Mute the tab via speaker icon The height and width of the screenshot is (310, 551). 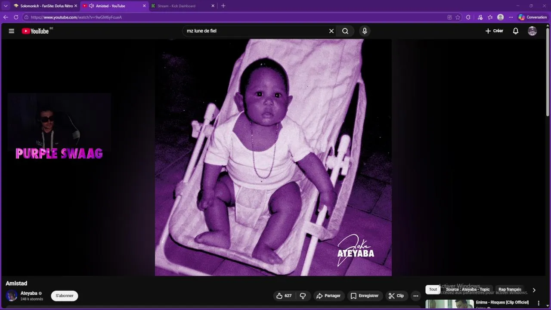[91, 6]
